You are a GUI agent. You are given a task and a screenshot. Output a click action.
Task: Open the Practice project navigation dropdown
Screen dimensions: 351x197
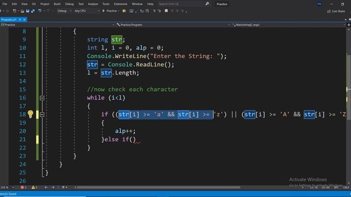pos(58,25)
